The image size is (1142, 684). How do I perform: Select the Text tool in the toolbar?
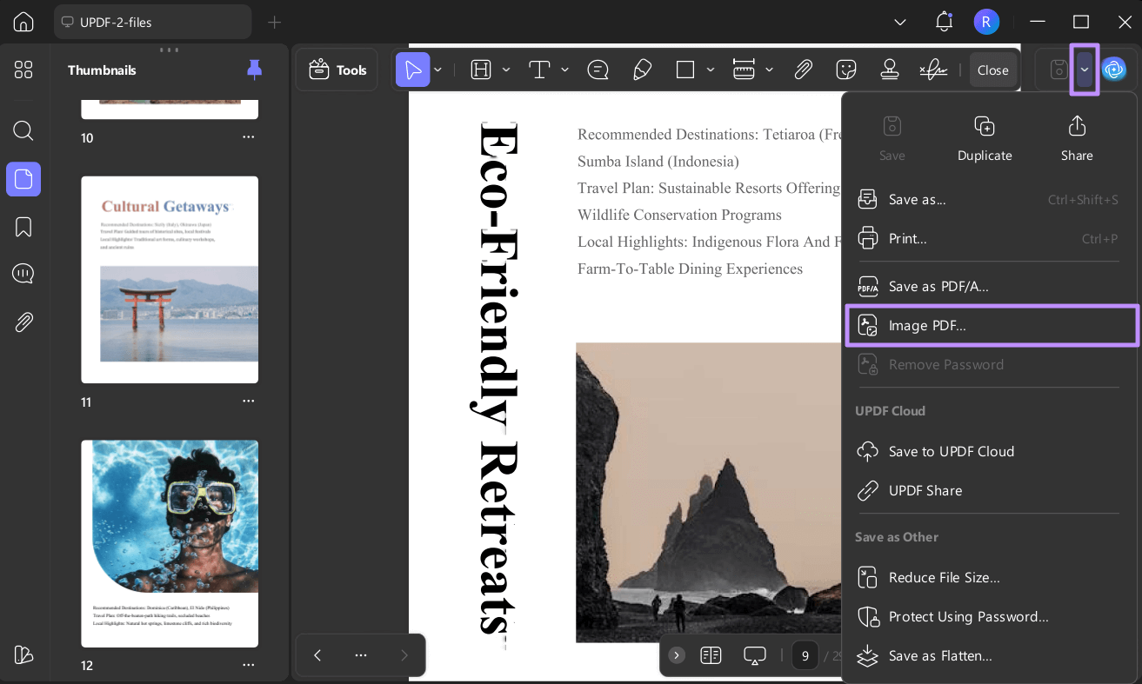(x=540, y=70)
